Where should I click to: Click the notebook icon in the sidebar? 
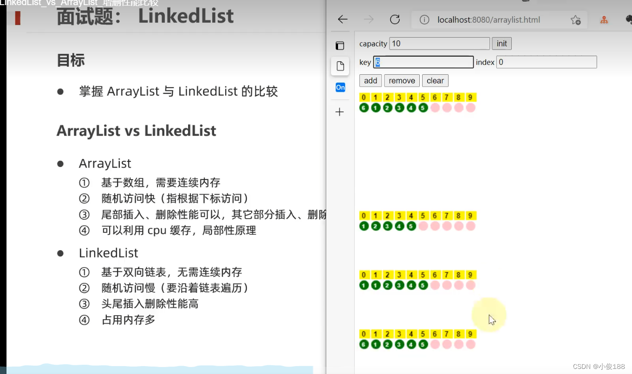(x=340, y=45)
